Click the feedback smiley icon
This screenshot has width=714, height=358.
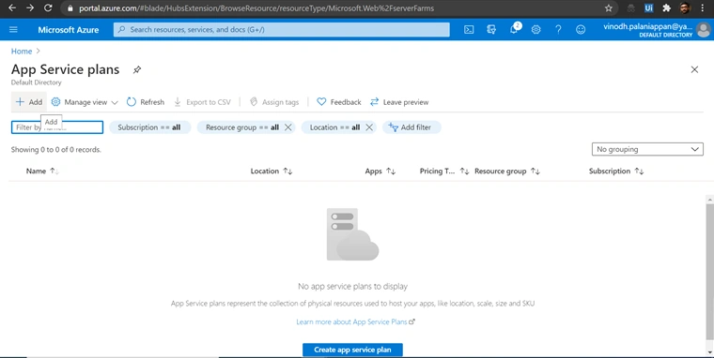click(581, 30)
